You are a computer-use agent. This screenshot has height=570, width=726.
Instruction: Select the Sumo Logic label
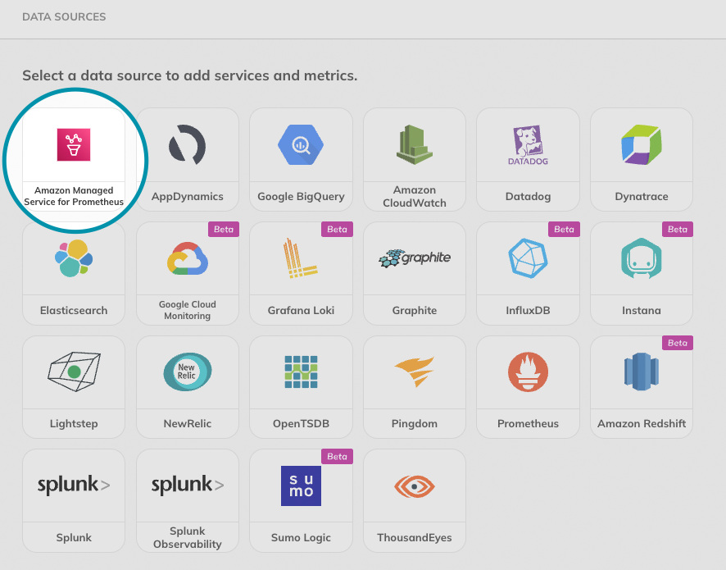pyautogui.click(x=301, y=537)
